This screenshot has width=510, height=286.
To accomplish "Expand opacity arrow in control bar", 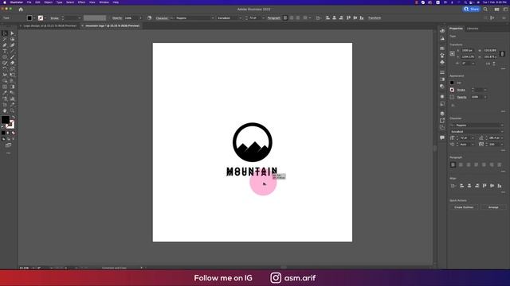I will (x=140, y=17).
